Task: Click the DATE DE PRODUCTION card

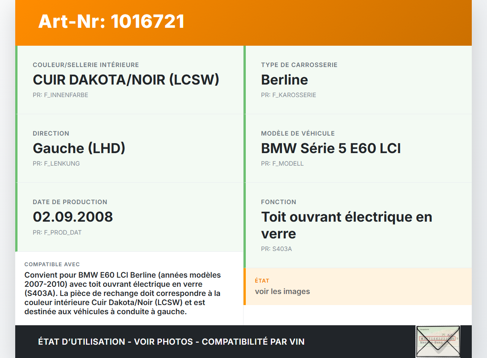Action: pos(129,217)
